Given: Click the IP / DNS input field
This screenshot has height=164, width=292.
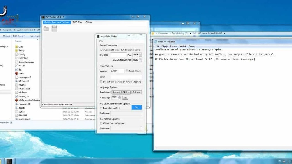Looking at the screenshot, I should 119,55.
